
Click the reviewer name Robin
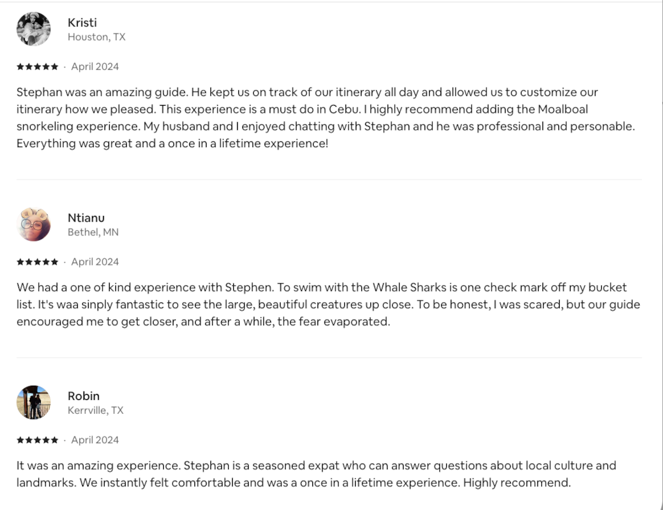pyautogui.click(x=84, y=396)
